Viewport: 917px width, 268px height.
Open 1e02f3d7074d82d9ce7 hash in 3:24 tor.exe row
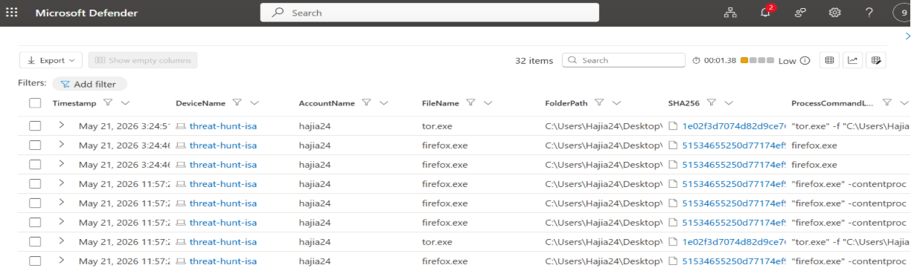coord(735,126)
